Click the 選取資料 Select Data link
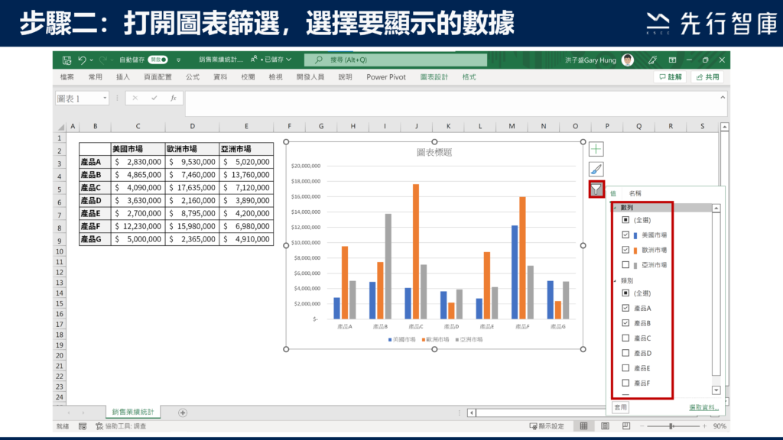The width and height of the screenshot is (783, 440). 703,408
